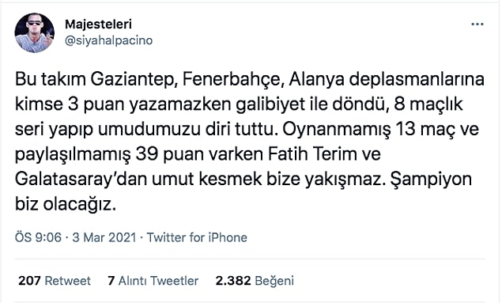View the 7 Alıntı Tweetler list
The width and height of the screenshot is (502, 303).
coord(153,281)
